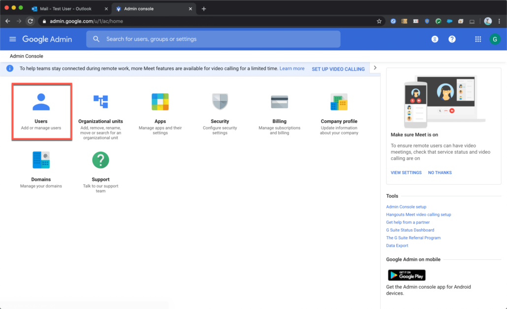Open The G Suite Referral Program
507x309 pixels.
tap(413, 238)
